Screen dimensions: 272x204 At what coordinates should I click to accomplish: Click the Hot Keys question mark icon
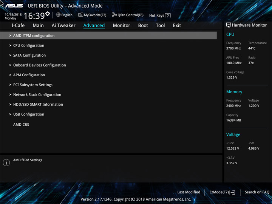point(168,15)
